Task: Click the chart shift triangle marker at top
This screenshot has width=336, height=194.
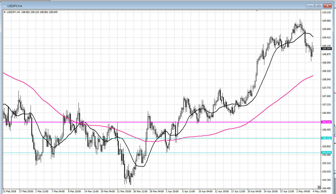Action: click(x=257, y=11)
